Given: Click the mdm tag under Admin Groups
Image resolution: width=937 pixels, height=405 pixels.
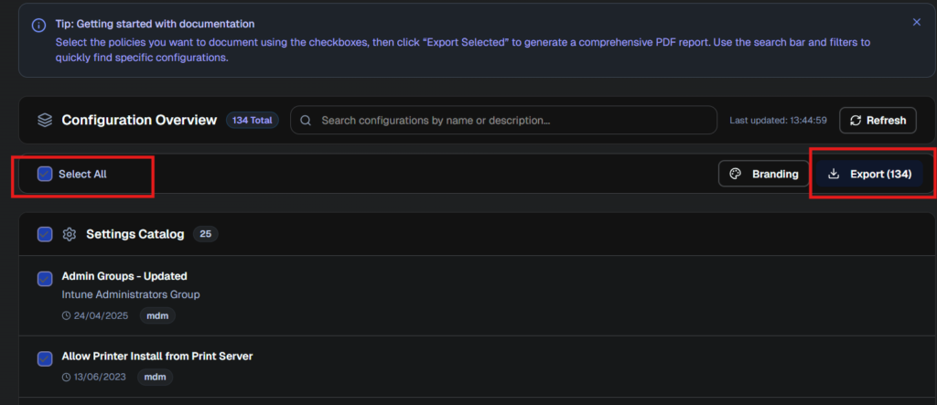Looking at the screenshot, I should 156,315.
